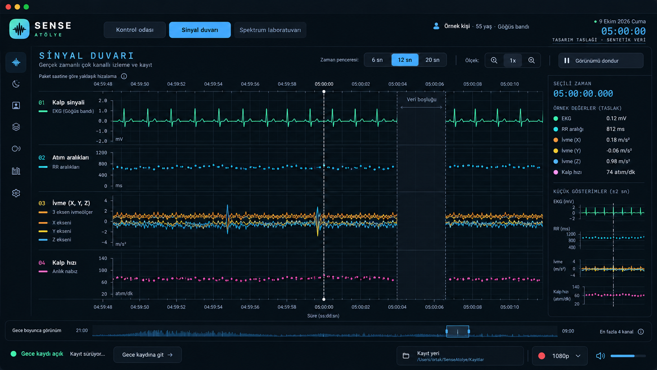Toggle the Z ekseni legend trace

(55, 239)
